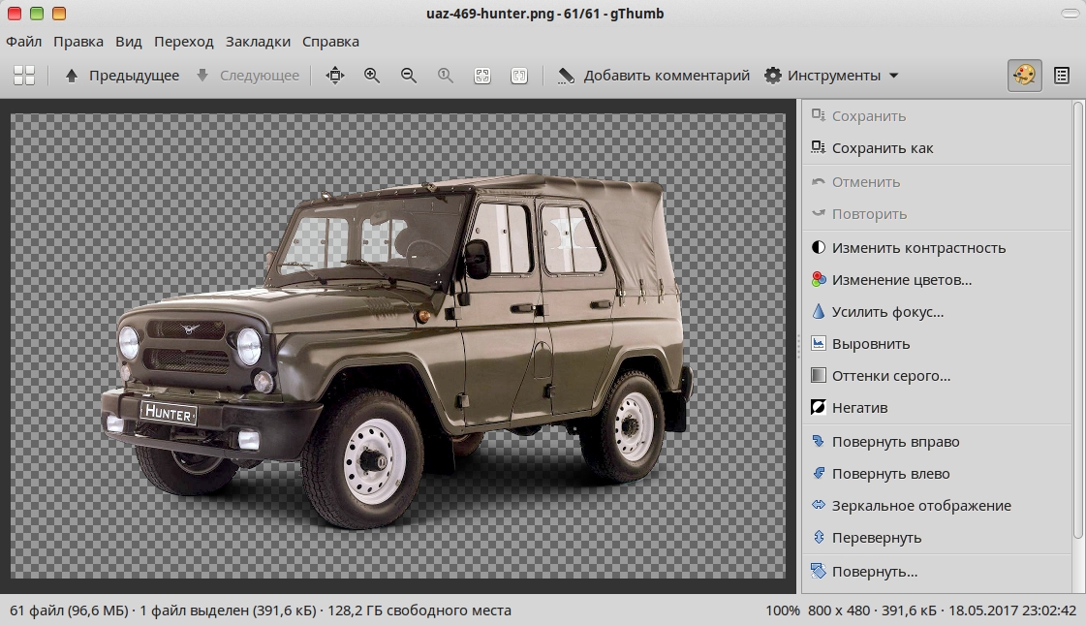Click the UAZ Hunter image in viewer
Screen dimensions: 1086x626
click(398, 346)
